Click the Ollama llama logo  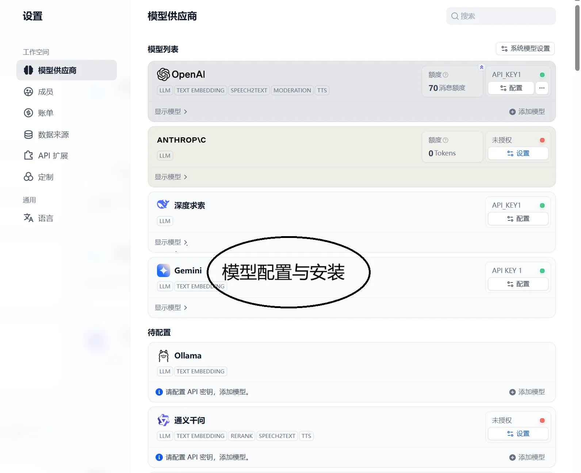pyautogui.click(x=164, y=355)
